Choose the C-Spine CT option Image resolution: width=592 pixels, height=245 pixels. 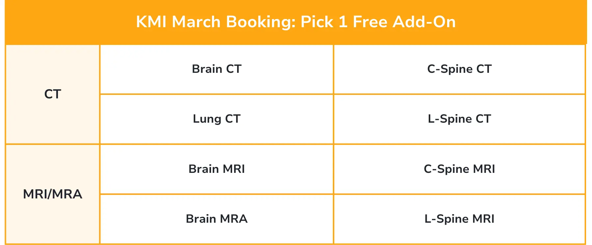click(459, 69)
